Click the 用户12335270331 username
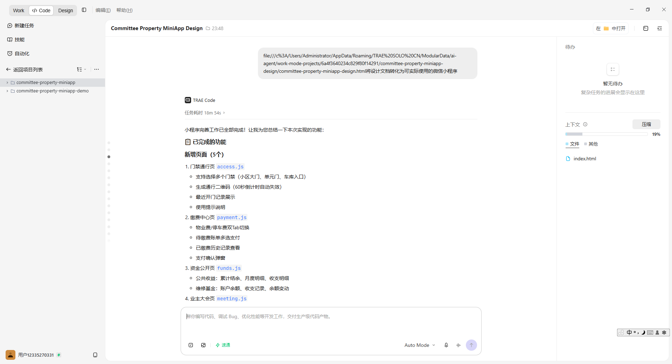The width and height of the screenshot is (672, 364). 36,355
